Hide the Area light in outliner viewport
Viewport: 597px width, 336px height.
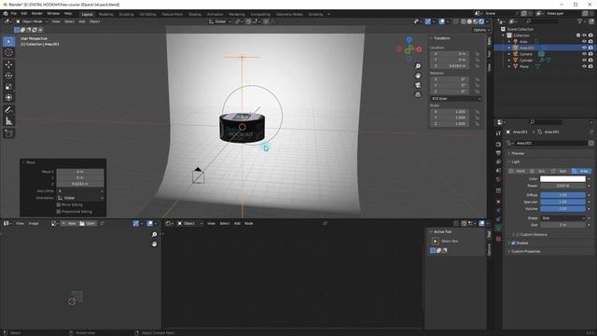(x=584, y=41)
